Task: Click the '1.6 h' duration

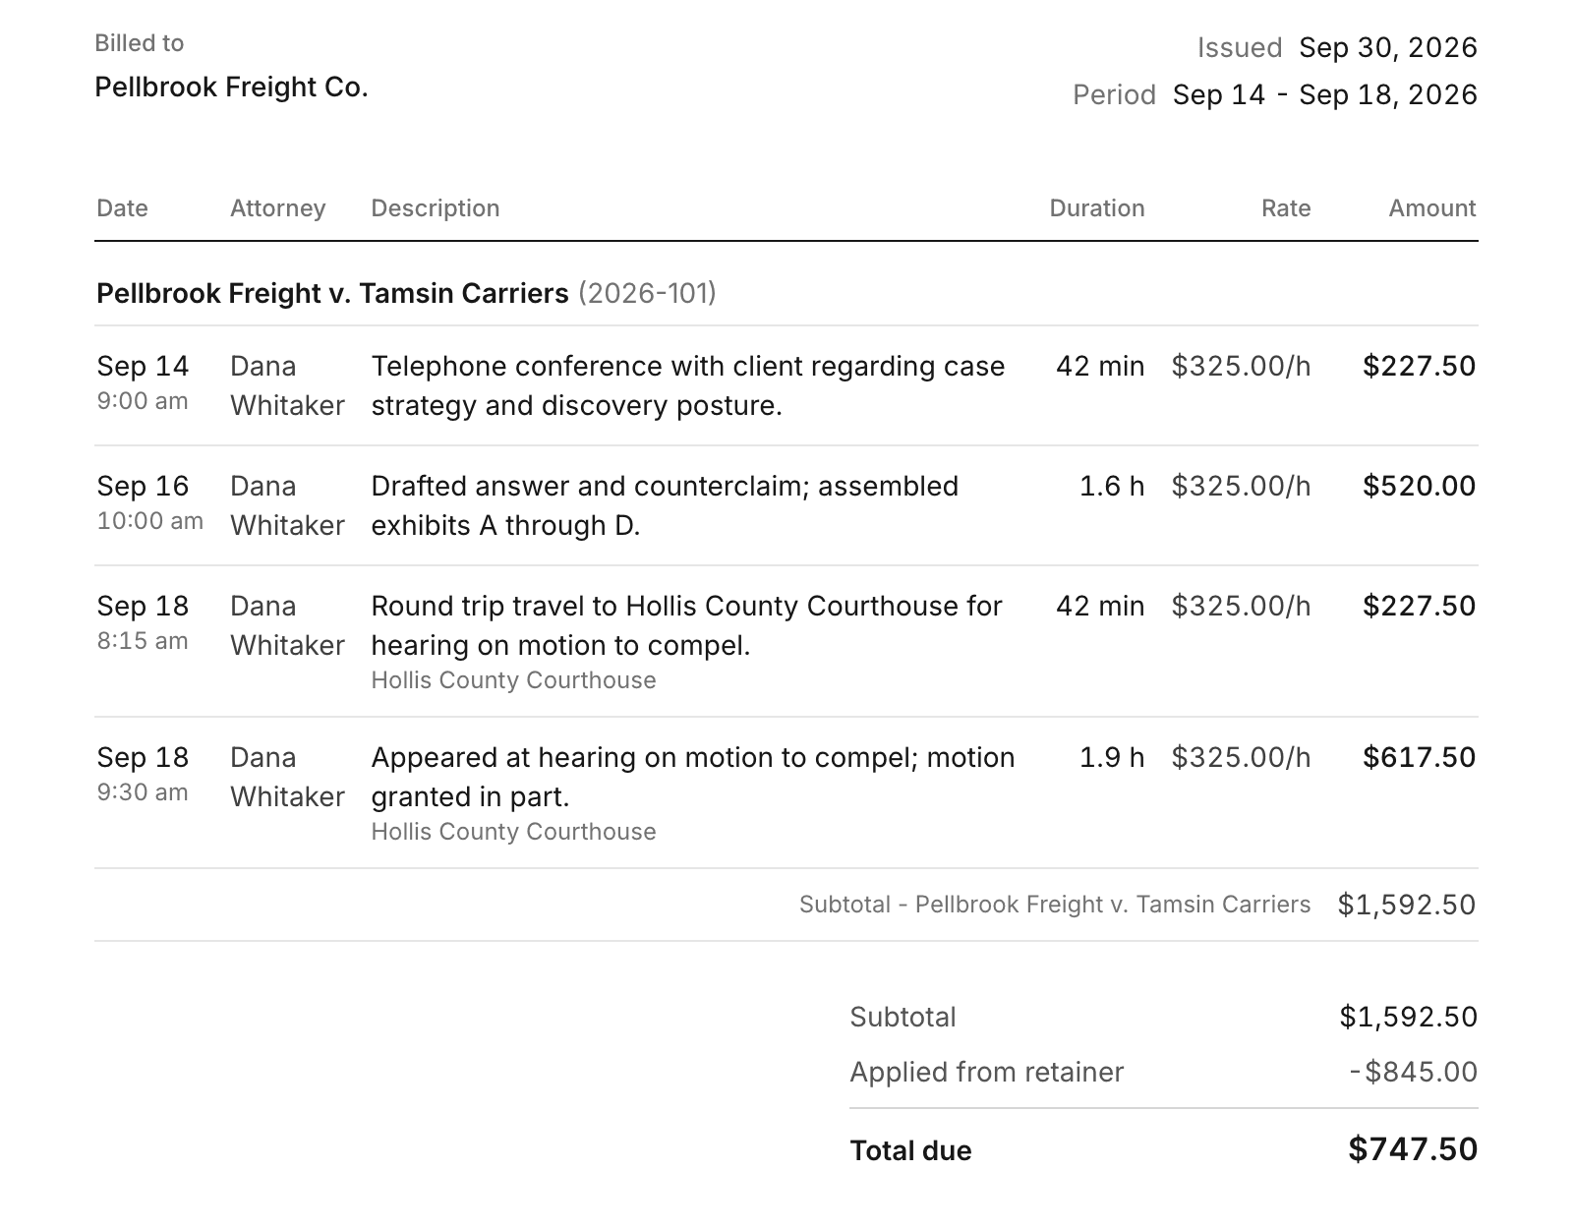Action: [x=1112, y=486]
